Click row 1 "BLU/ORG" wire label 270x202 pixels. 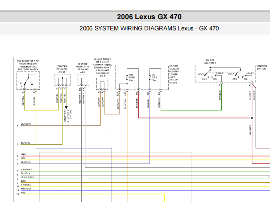[26, 124]
